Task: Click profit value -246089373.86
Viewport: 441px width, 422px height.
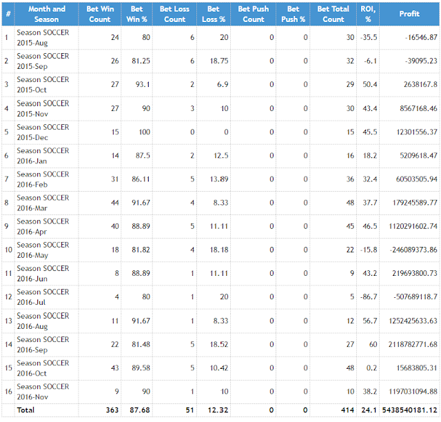Action: [x=413, y=250]
